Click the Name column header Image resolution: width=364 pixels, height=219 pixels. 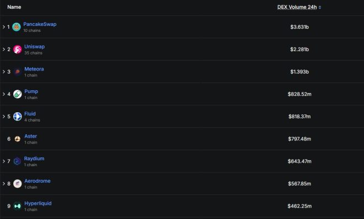click(x=14, y=7)
